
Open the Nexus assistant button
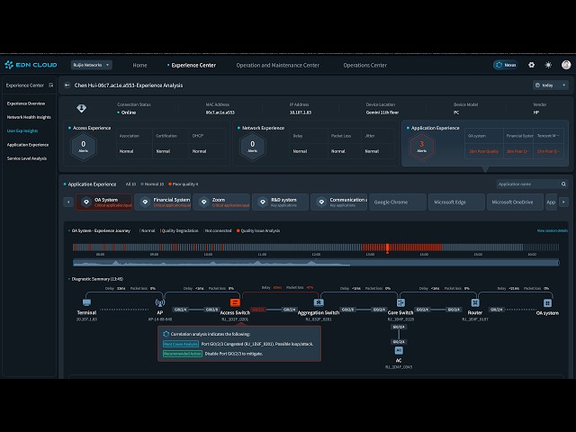point(506,65)
